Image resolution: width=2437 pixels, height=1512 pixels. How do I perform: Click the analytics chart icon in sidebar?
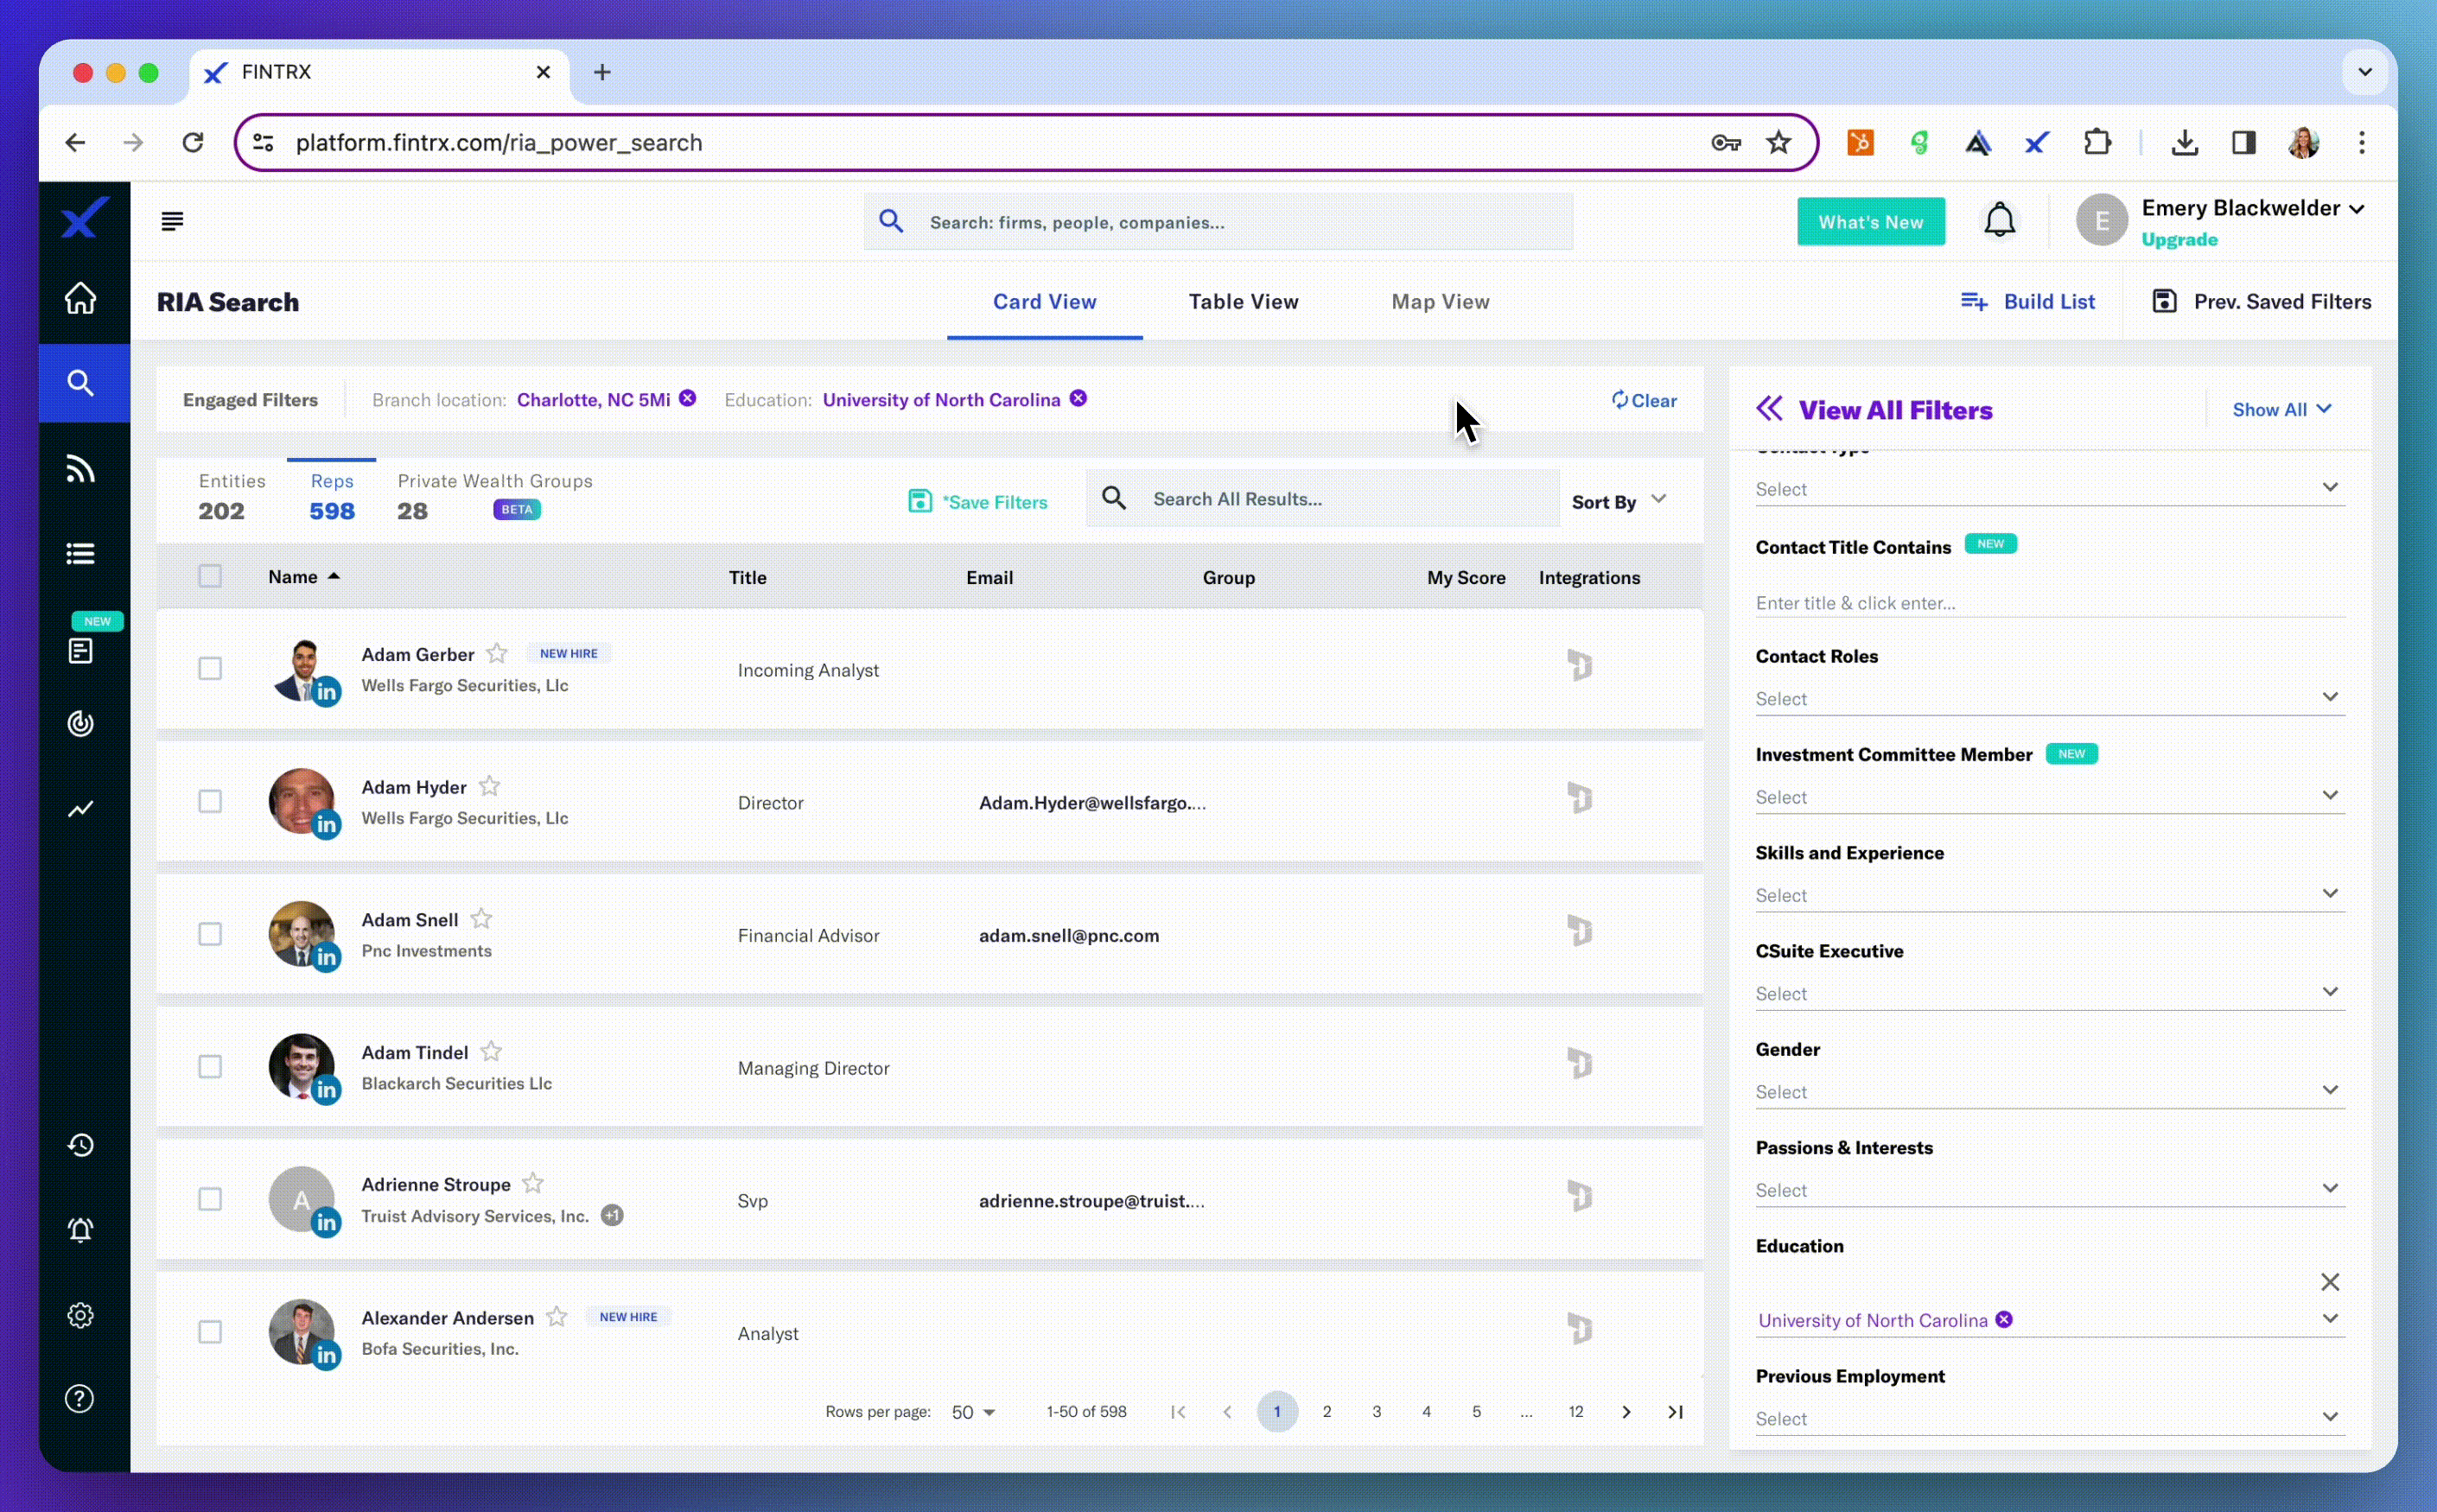point(80,806)
